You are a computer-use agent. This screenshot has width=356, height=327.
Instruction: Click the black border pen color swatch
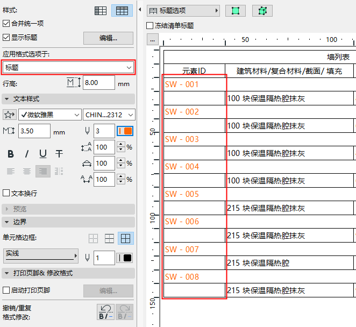pos(125,258)
